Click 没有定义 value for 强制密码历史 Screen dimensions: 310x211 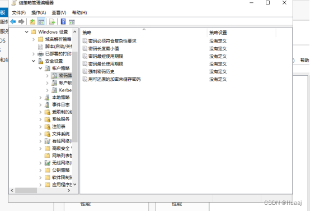pyautogui.click(x=218, y=72)
